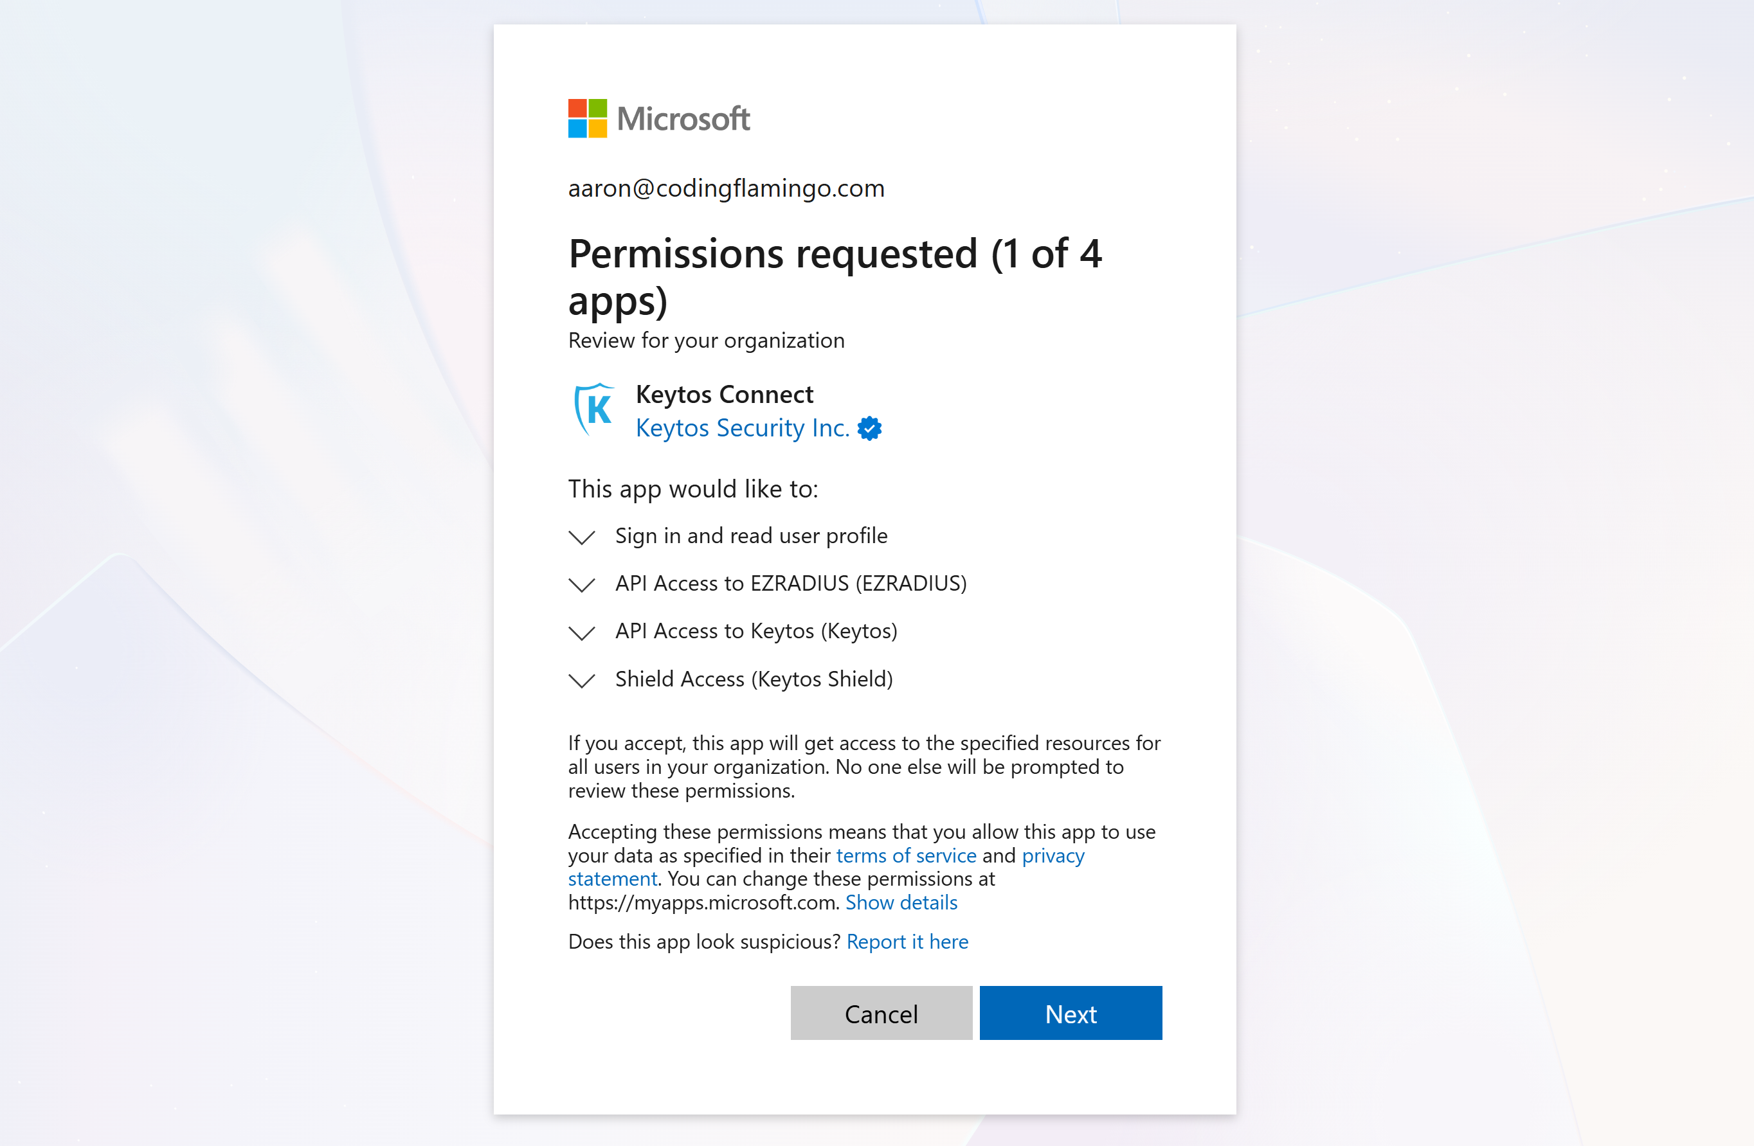The width and height of the screenshot is (1754, 1146).
Task: Expand Shield Access (Keytos Shield) permission
Action: point(583,681)
